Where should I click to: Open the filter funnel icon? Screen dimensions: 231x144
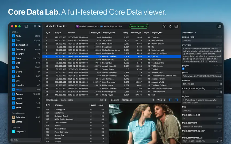pos(164,26)
